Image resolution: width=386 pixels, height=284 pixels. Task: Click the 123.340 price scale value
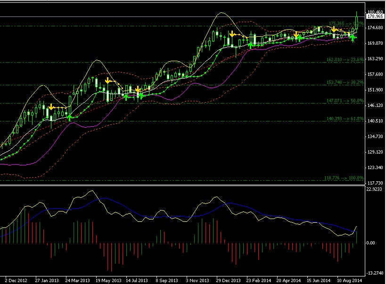point(375,167)
